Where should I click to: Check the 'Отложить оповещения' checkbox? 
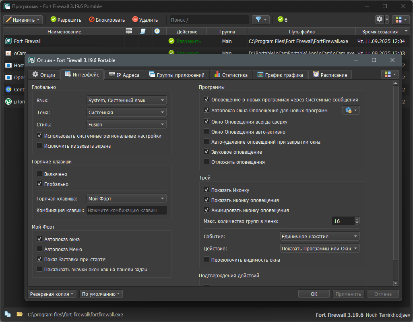[206, 162]
